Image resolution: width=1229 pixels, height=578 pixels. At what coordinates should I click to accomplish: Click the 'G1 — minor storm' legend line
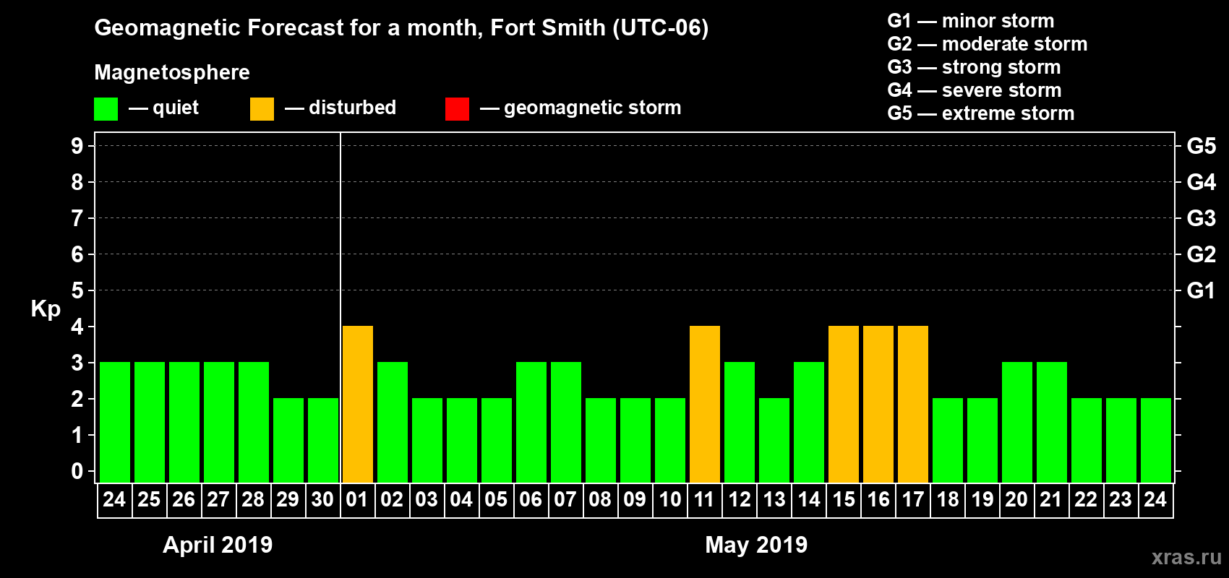pyautogui.click(x=970, y=21)
